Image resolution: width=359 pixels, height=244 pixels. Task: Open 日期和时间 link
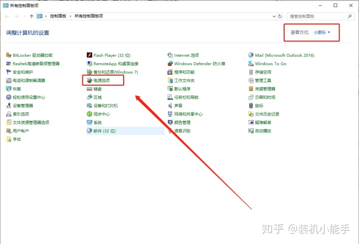[265, 97]
